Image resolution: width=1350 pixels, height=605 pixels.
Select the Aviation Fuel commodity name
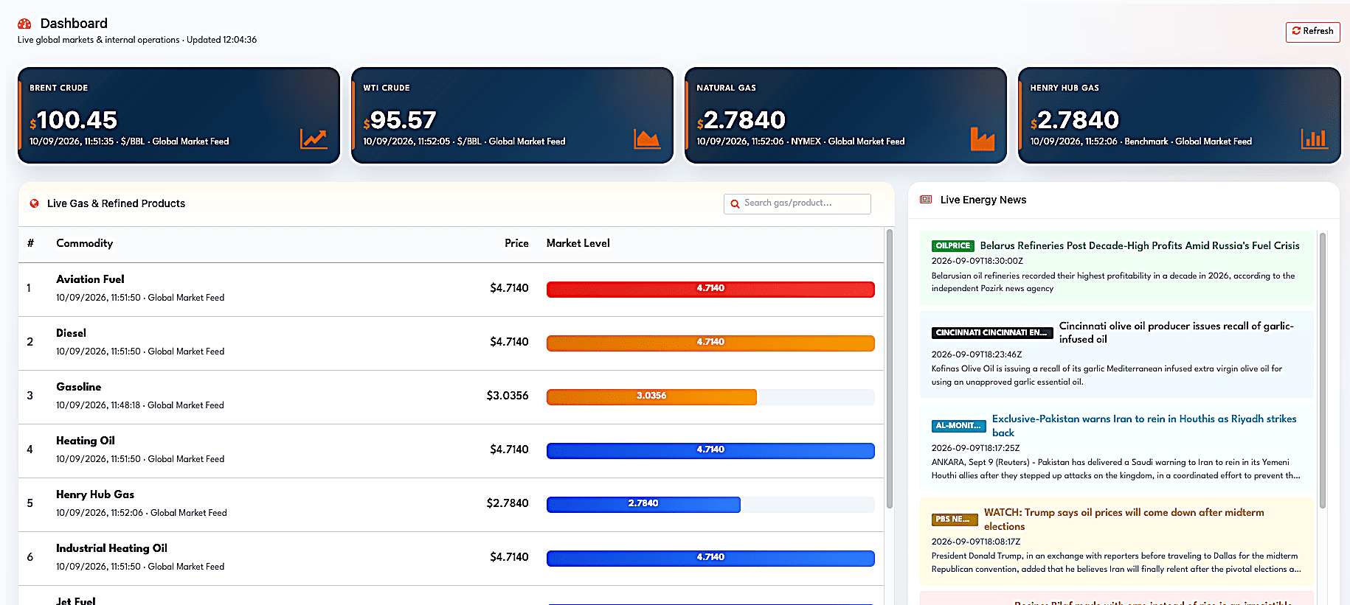[x=90, y=279]
